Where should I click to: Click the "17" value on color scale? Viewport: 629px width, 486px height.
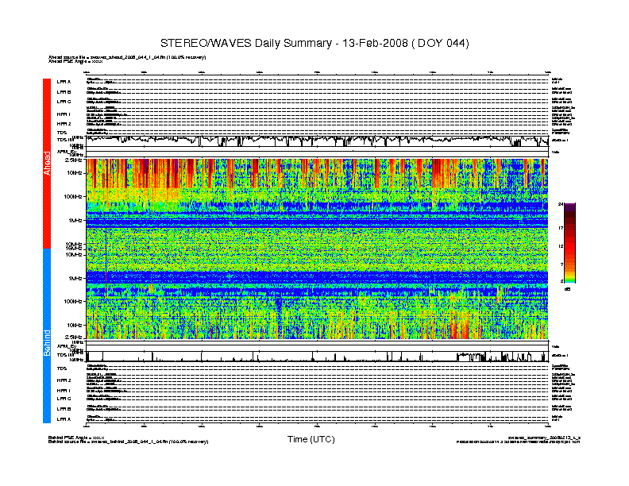561,228
